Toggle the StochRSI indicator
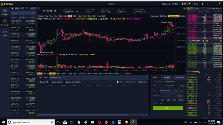This screenshot has height=125, width=223. tap(83, 73)
